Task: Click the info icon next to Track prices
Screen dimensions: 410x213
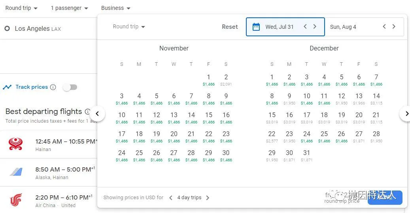Action: (x=53, y=87)
